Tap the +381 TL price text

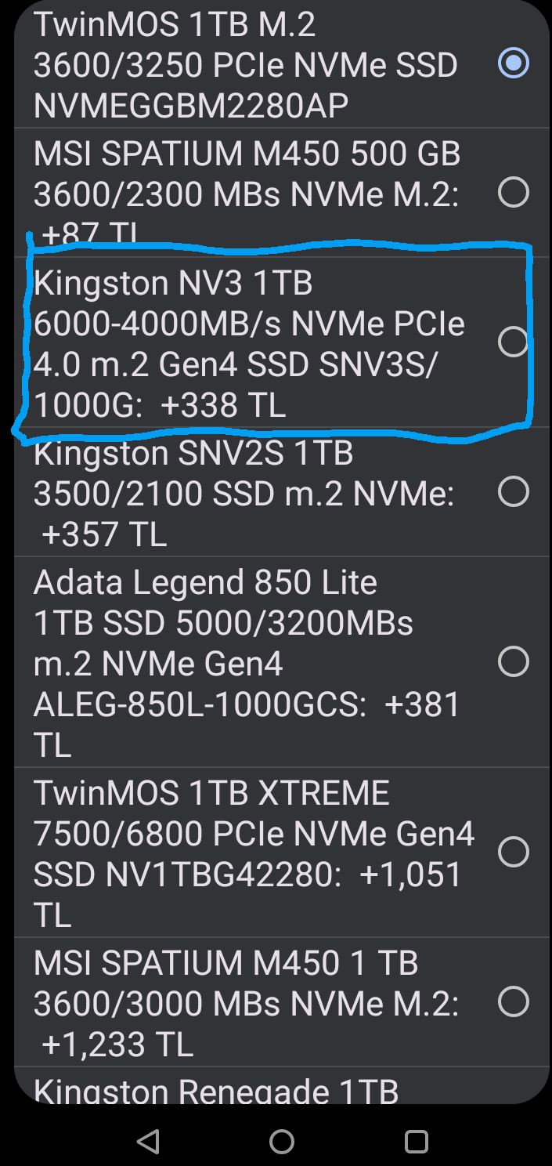[x=423, y=704]
